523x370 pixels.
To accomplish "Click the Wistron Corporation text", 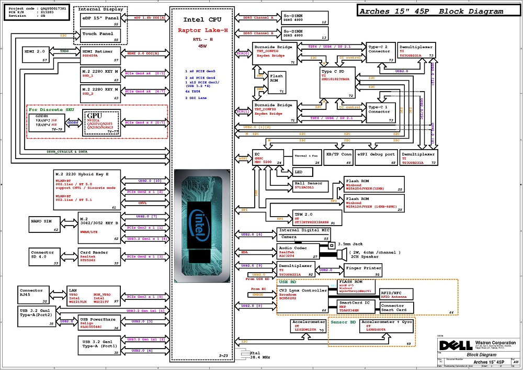I will tap(495, 343).
